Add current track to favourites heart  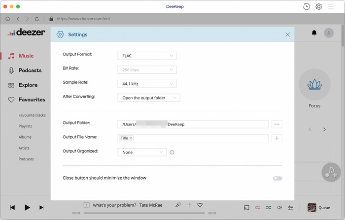click(200, 205)
